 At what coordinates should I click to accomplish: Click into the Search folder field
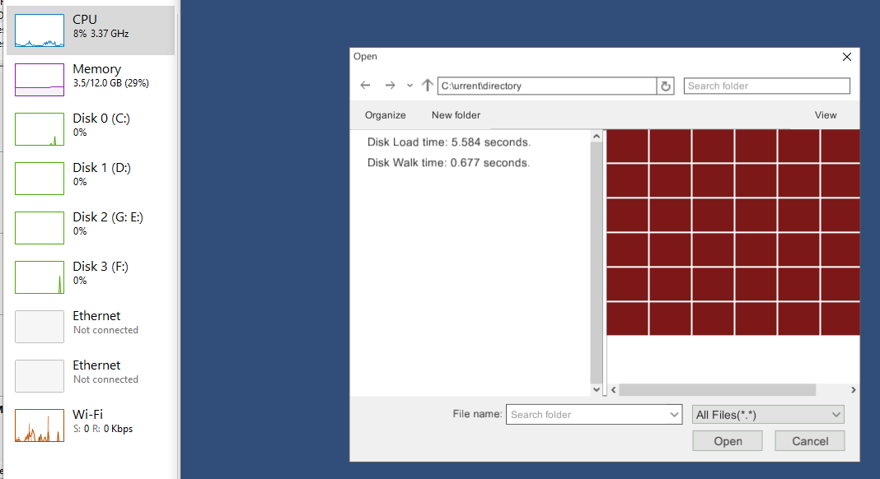tap(766, 86)
